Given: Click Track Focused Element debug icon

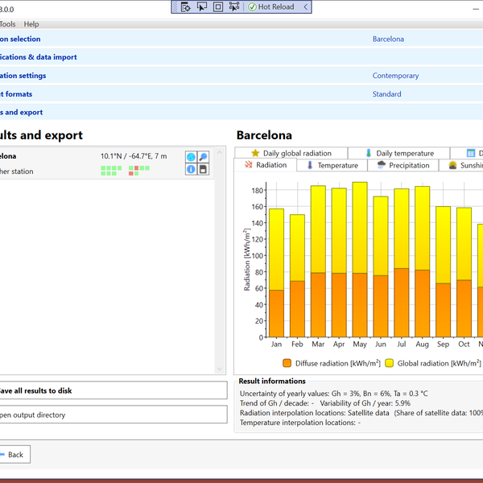Looking at the screenshot, I should [x=234, y=6].
